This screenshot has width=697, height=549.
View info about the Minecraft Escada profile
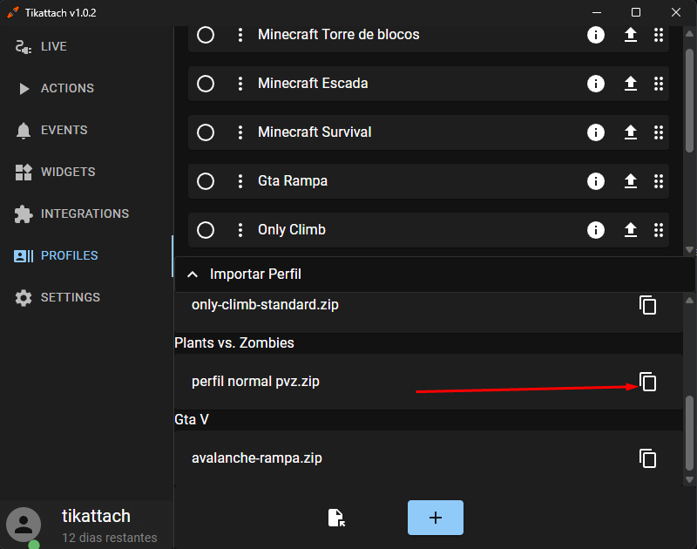point(596,84)
